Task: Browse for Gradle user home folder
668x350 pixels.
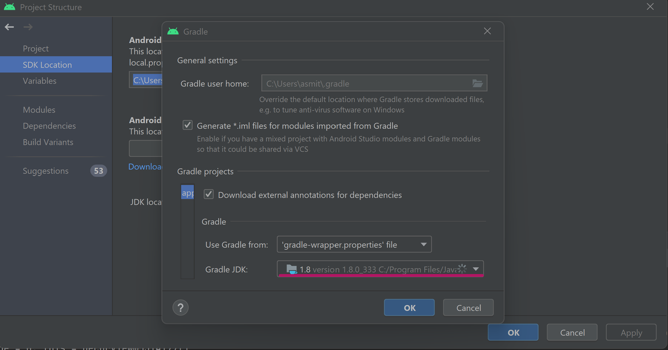Action: point(478,83)
